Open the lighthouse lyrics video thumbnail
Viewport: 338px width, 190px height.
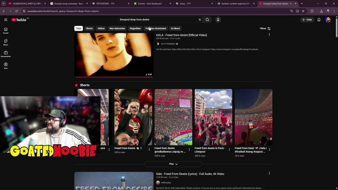click(114, 181)
